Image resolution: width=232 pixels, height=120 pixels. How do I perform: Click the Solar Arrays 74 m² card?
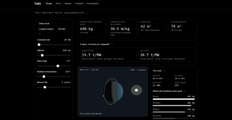click(x=183, y=28)
